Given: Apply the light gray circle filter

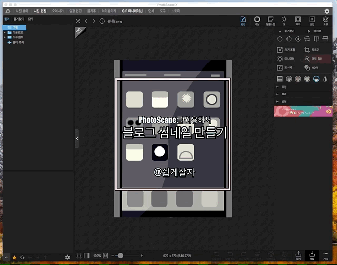Looking at the screenshot, I should click(307, 79).
